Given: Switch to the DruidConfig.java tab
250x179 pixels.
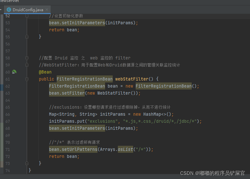Looking at the screenshot, I should [x=27, y=10].
